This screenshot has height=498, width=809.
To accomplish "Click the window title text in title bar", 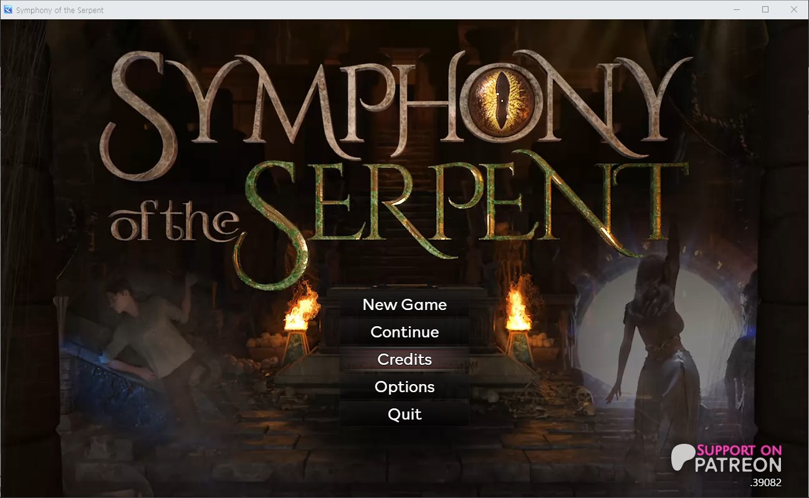I will pos(60,10).
